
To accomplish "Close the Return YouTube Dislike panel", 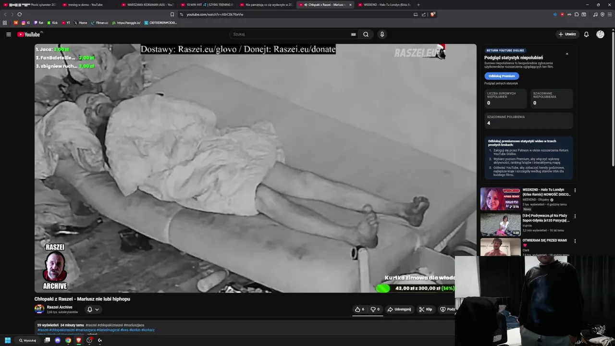I will pyautogui.click(x=567, y=54).
